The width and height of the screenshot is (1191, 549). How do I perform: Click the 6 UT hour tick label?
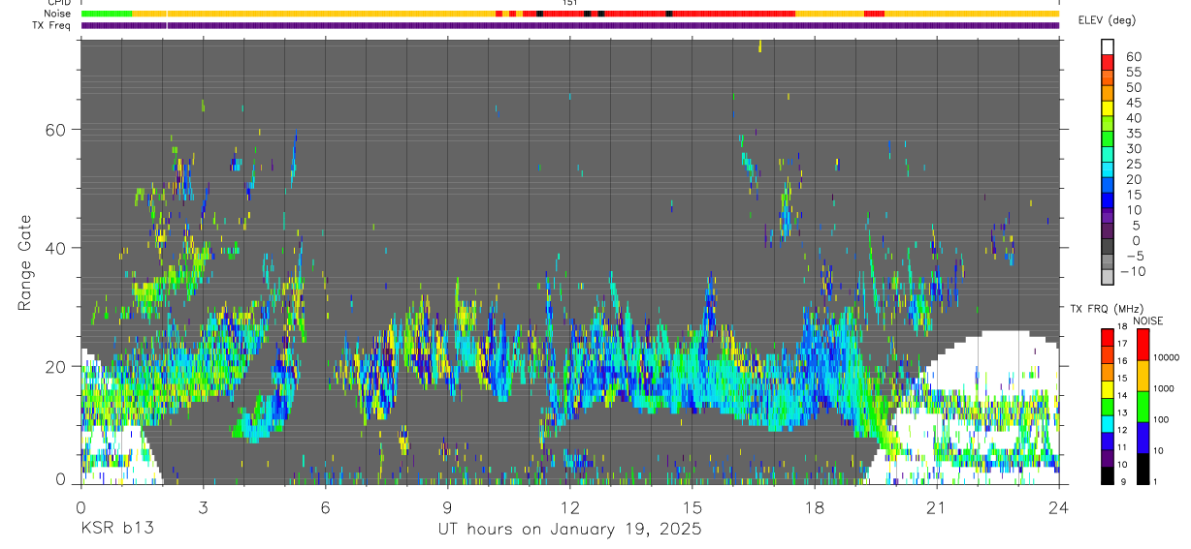point(325,507)
